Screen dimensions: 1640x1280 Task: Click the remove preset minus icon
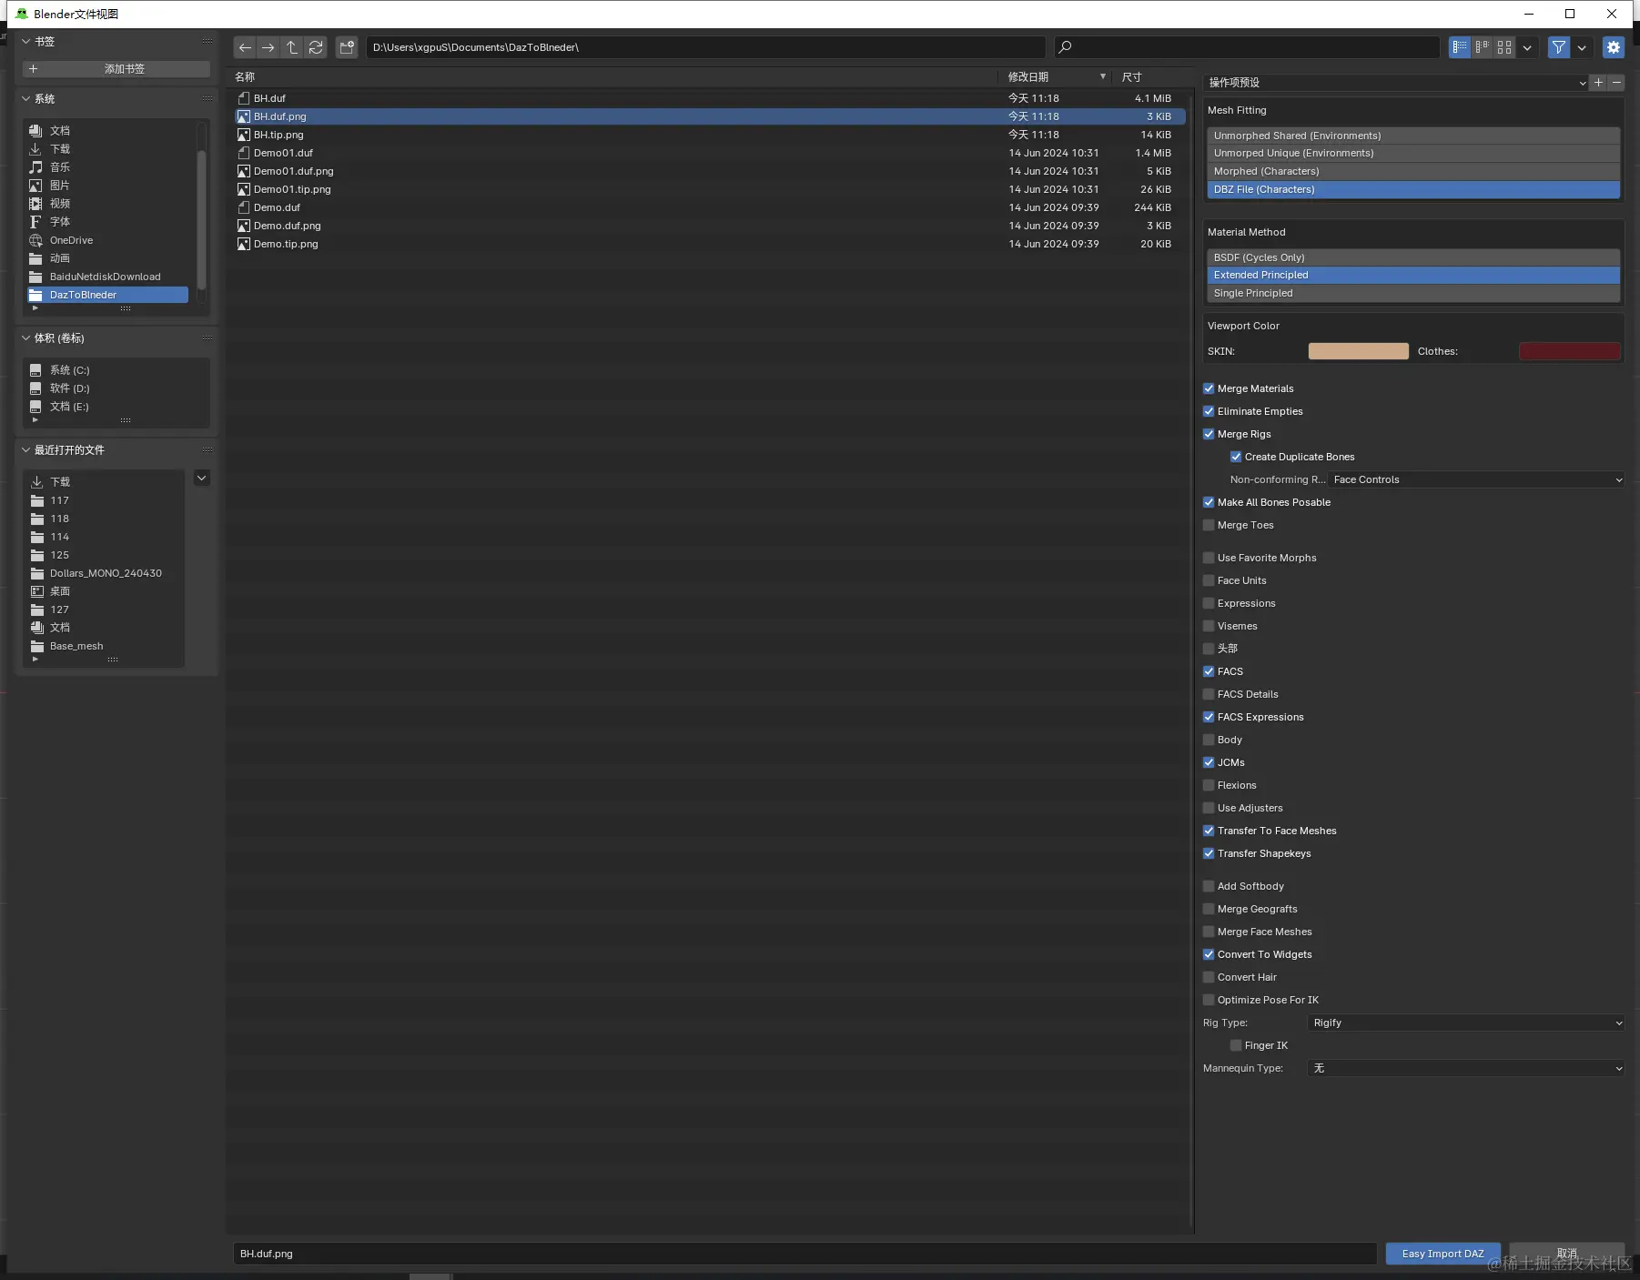pyautogui.click(x=1616, y=83)
